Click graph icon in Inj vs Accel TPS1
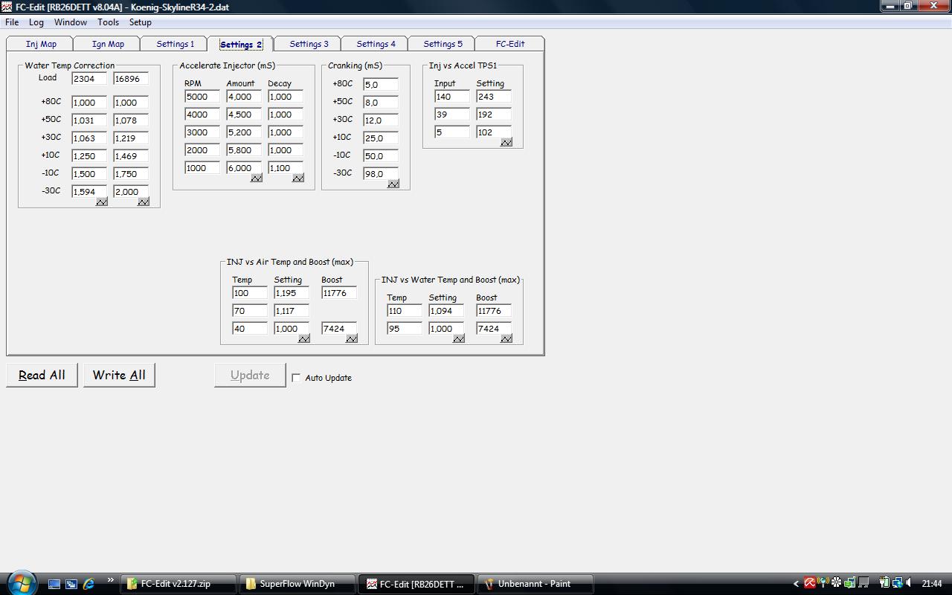This screenshot has width=952, height=595. (x=506, y=142)
